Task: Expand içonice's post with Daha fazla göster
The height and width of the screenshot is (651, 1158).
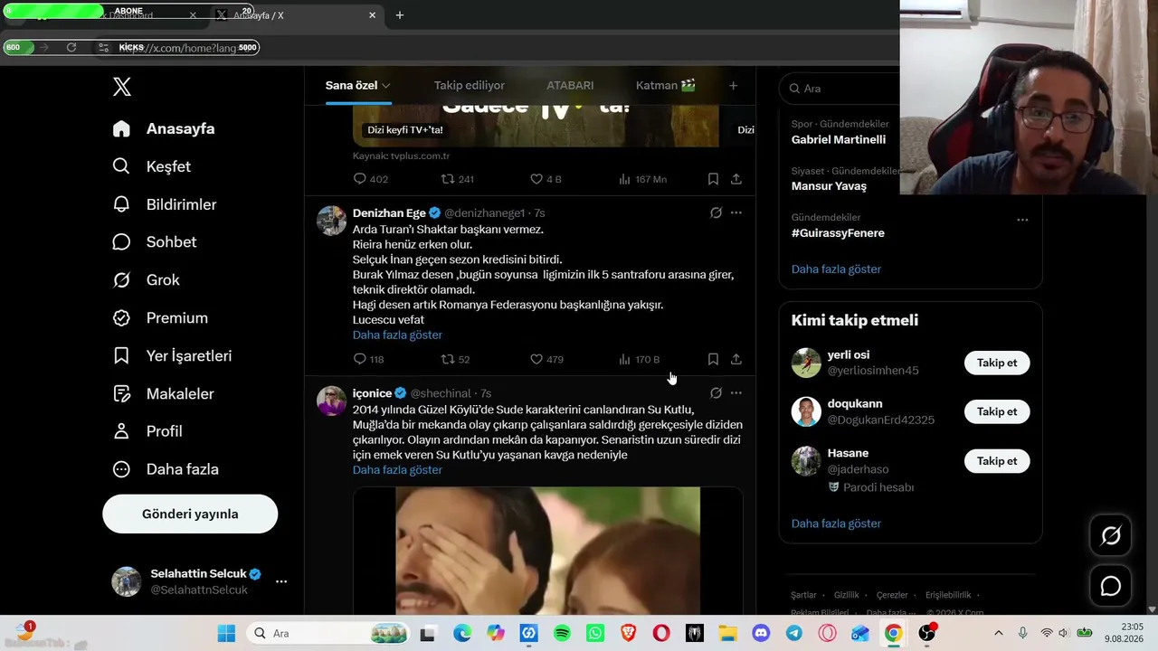Action: (x=397, y=470)
